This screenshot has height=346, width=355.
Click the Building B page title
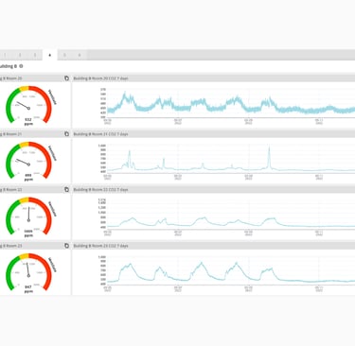[x=9, y=66]
